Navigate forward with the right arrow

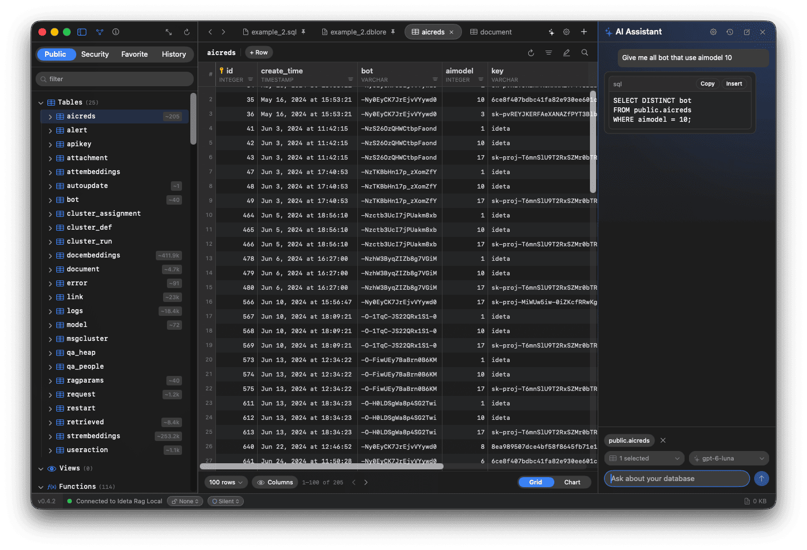(x=224, y=32)
